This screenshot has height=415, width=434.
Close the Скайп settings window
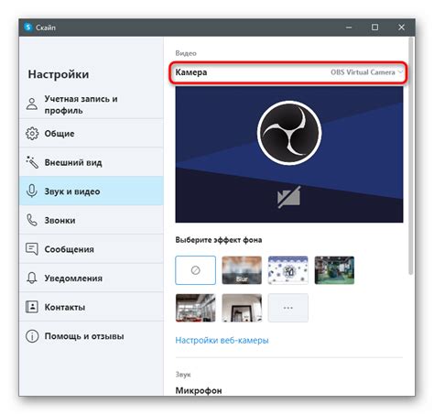tap(401, 27)
